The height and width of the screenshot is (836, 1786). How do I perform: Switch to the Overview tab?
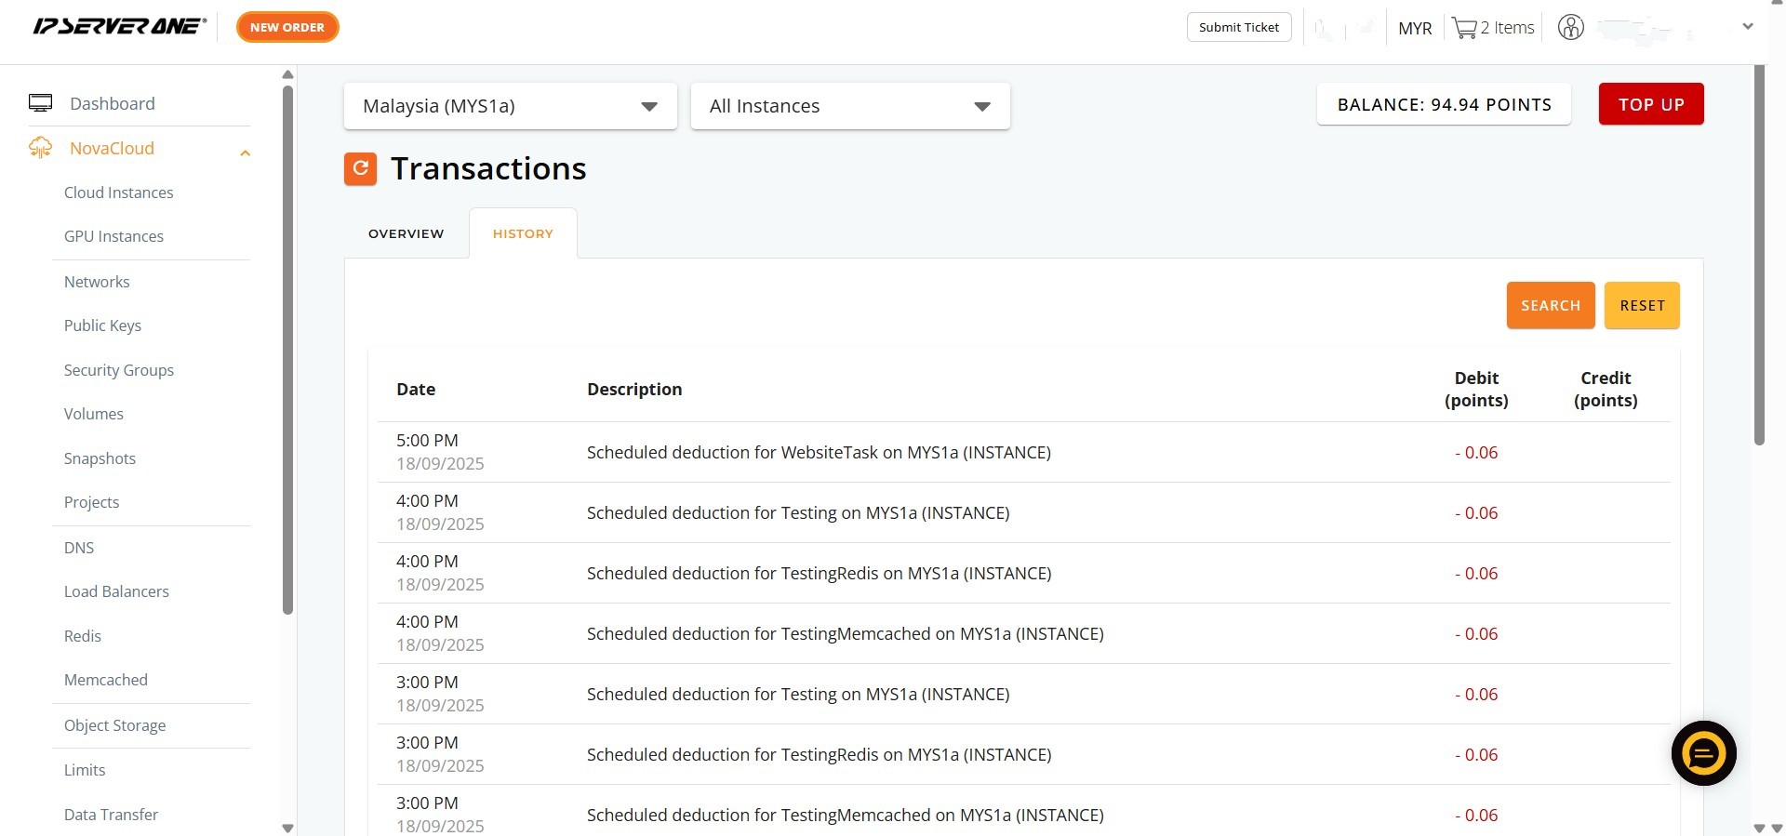[x=406, y=233]
